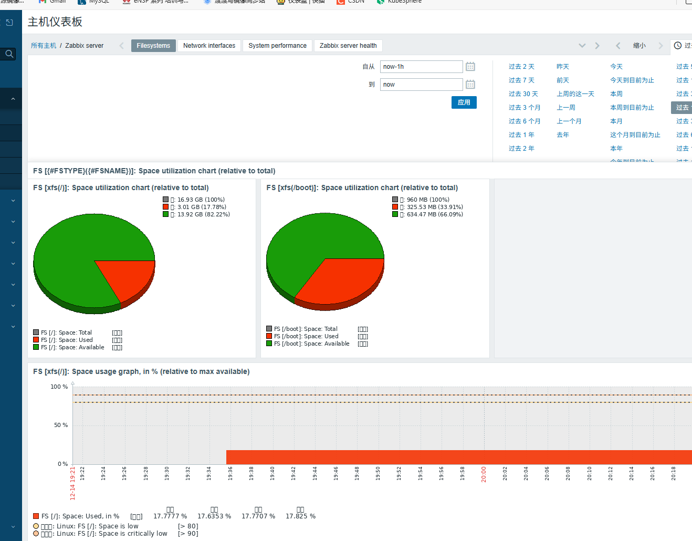Select the 前天 time range
This screenshot has width=692, height=541.
tap(563, 80)
